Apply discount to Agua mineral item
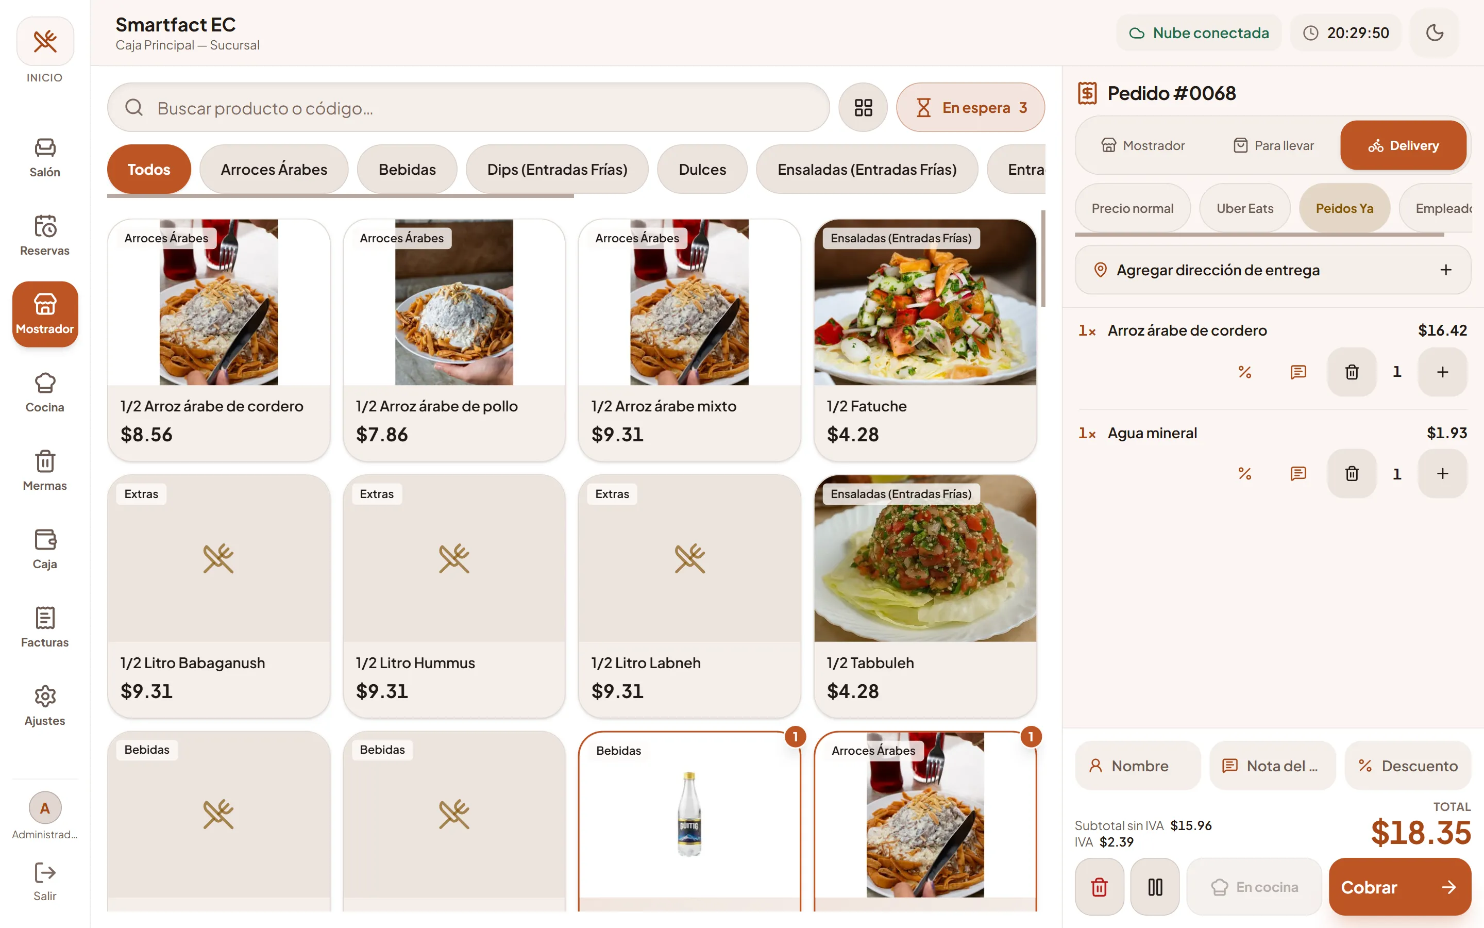 pyautogui.click(x=1244, y=473)
